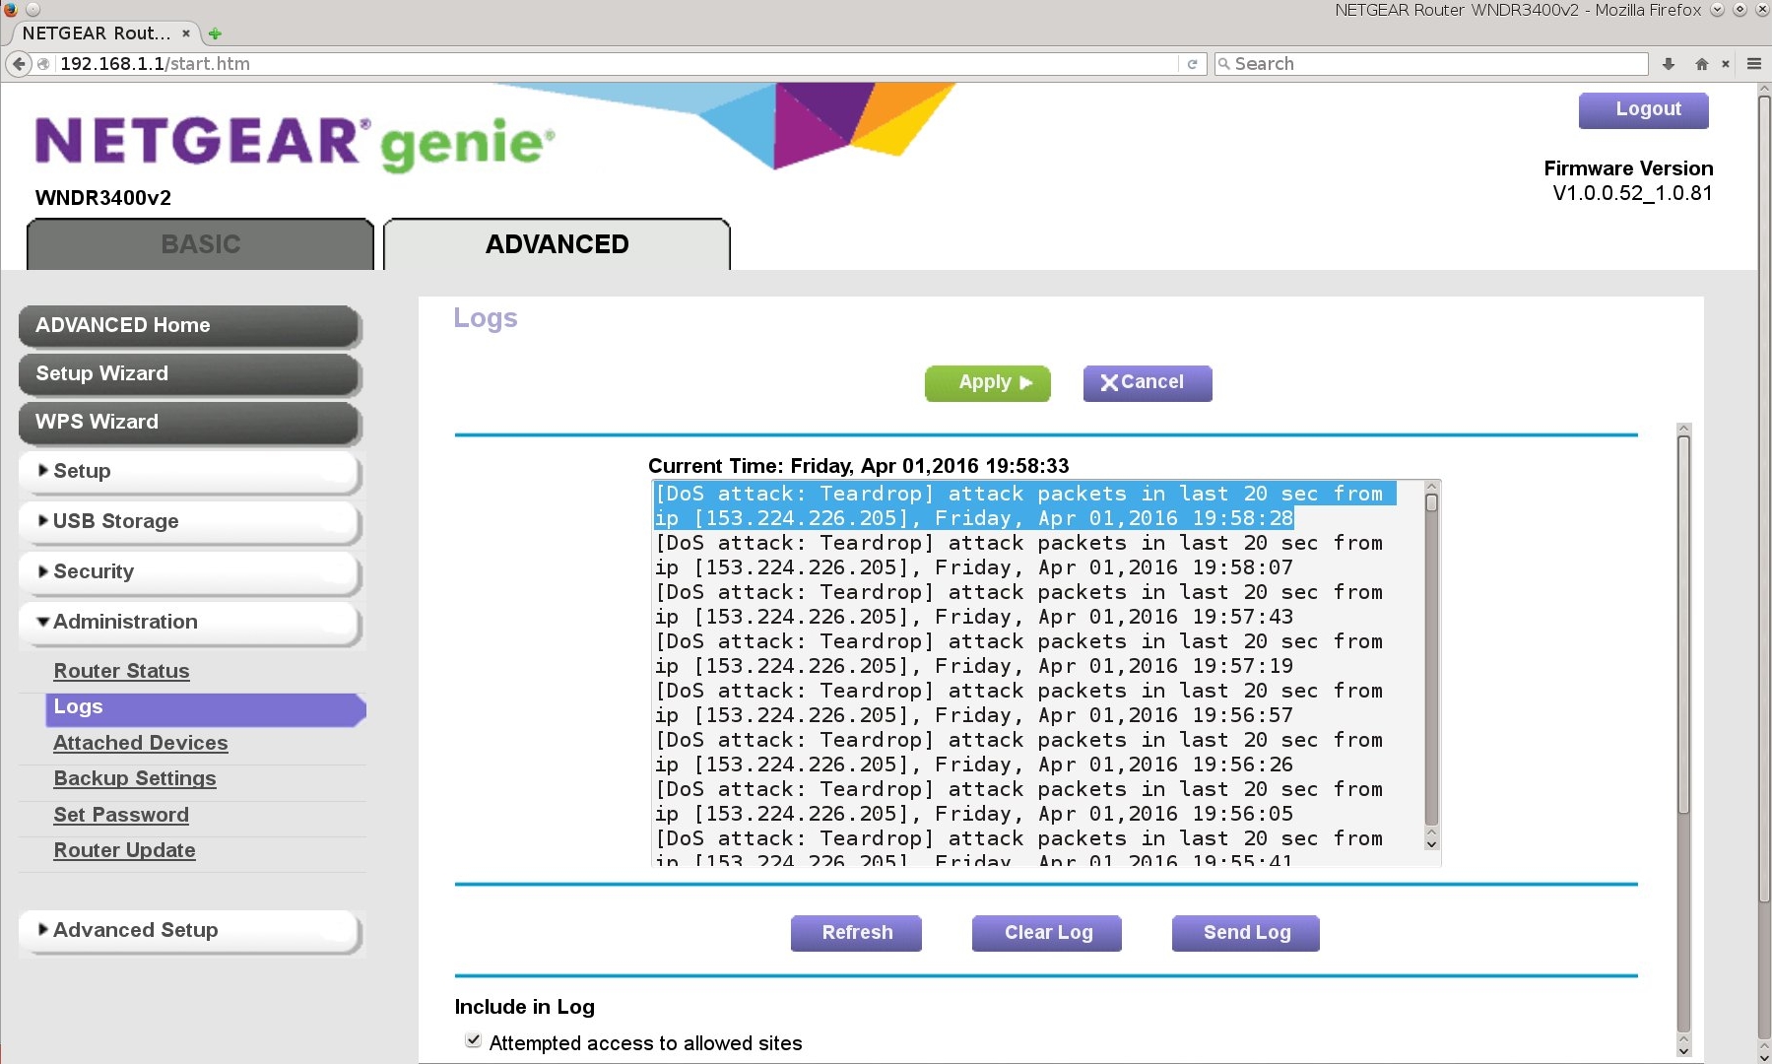Image resolution: width=1772 pixels, height=1064 pixels.
Task: Select the Logs sidebar item
Action: coord(205,707)
